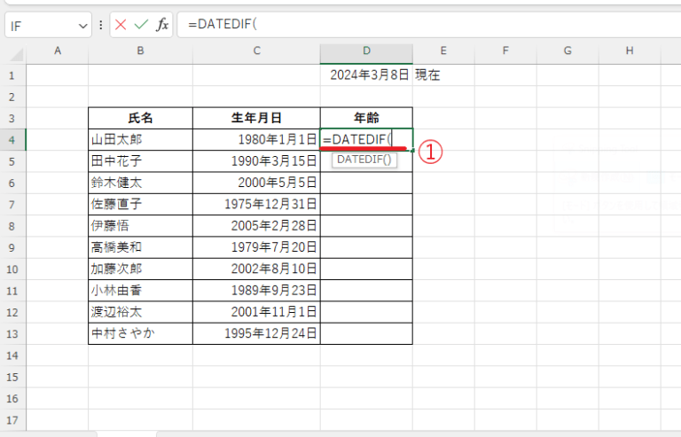Expand the Name Box dropdown arrow
Screen dimensions: 681x437
coord(82,25)
